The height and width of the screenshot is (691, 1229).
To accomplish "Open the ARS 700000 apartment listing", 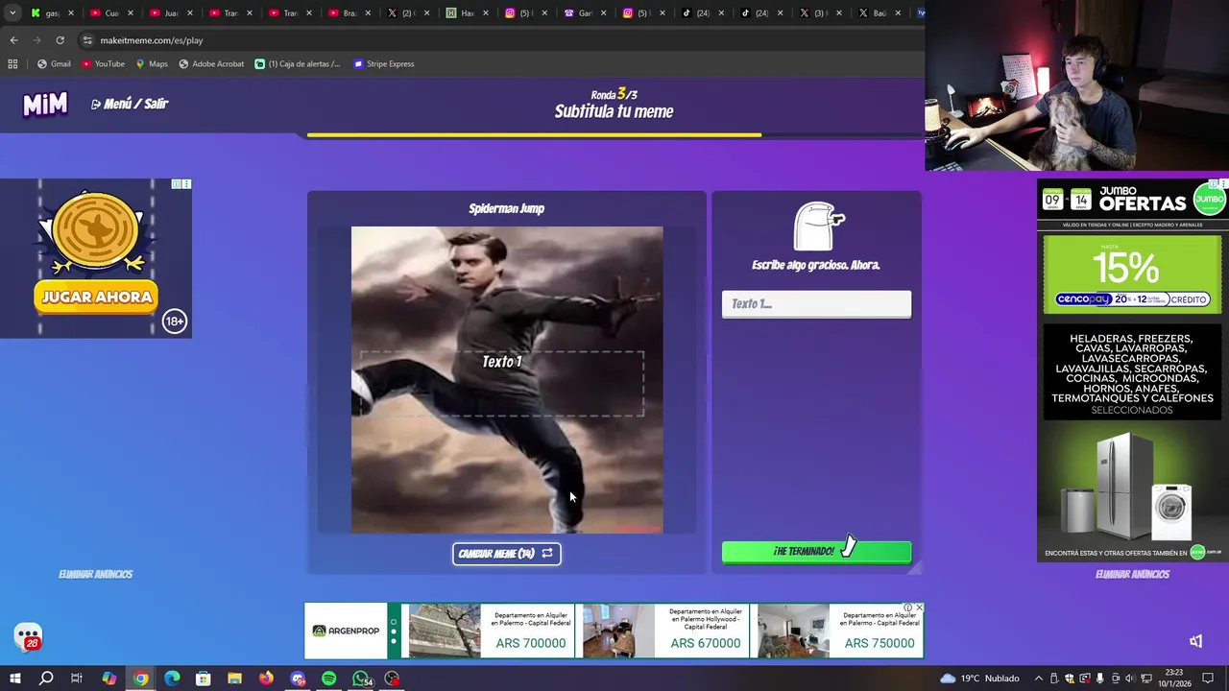I will 492,631.
